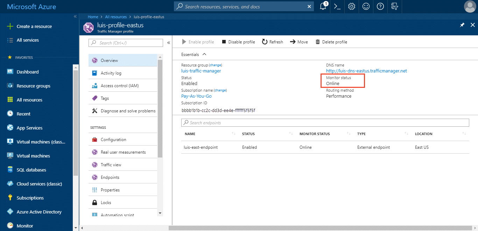Click the Search endpoints field
This screenshot has height=231, width=478.
[x=325, y=122]
